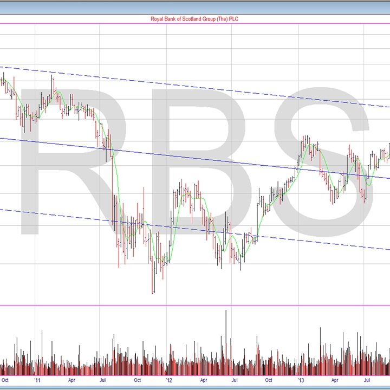Click the Apr label following the '13 marker

[335, 381]
